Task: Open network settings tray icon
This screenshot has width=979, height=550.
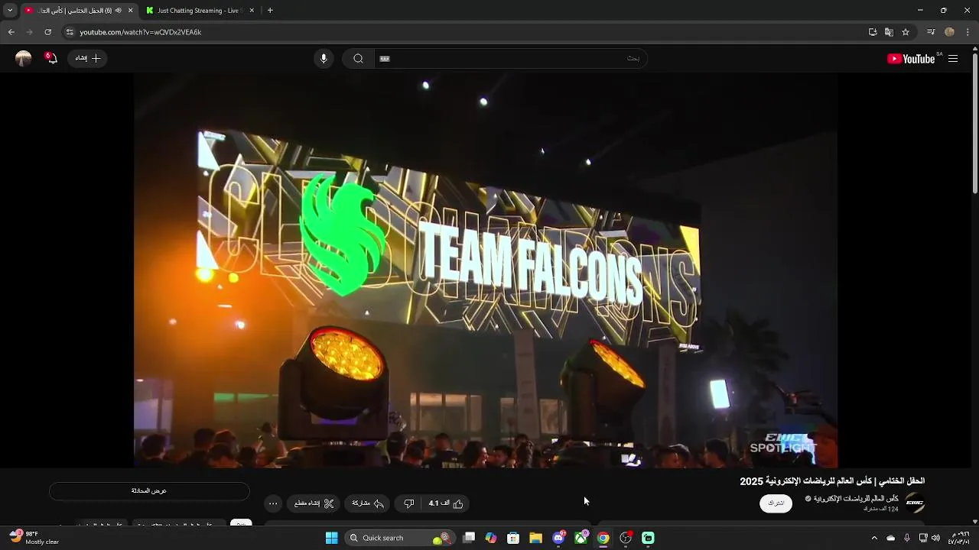Action: 923,538
